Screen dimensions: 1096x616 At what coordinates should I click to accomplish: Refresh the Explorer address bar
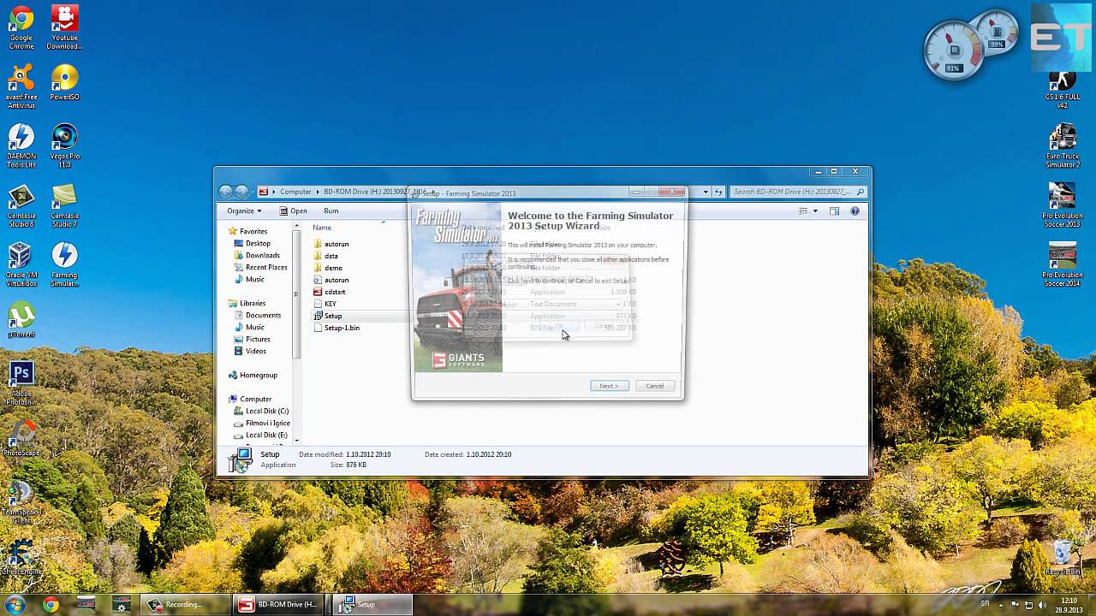(x=719, y=192)
